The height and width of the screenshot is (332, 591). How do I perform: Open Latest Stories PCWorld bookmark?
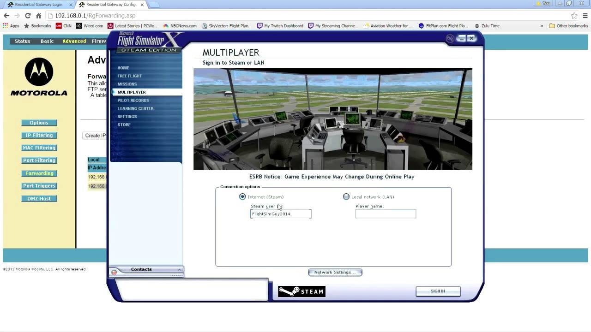132,26
